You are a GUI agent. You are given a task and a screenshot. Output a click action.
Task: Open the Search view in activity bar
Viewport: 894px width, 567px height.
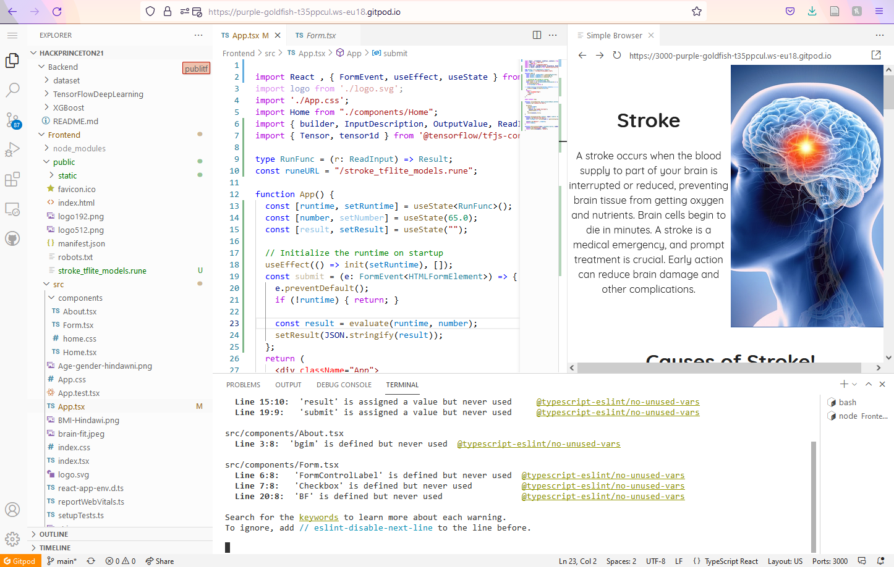(x=12, y=90)
